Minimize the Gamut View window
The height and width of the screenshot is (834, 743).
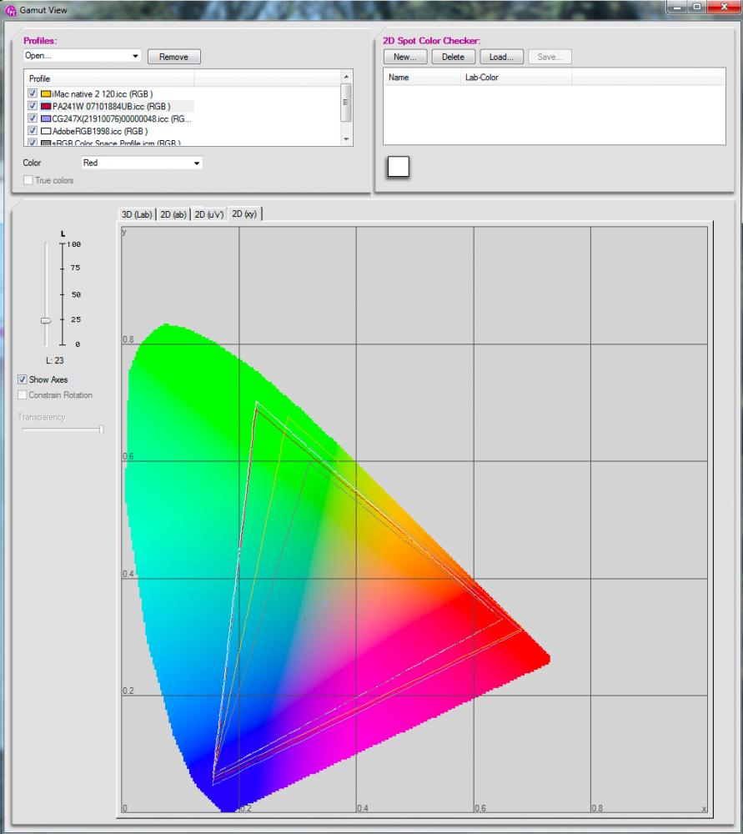click(x=678, y=7)
